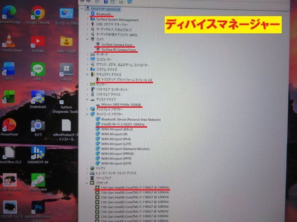
Task: Launch DiskInfo64 from the desktop
Action: (38, 98)
